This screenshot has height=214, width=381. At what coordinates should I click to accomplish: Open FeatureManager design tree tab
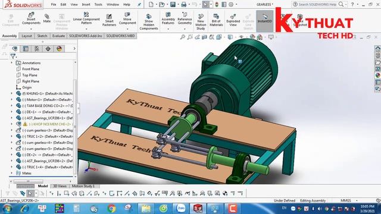14,49
